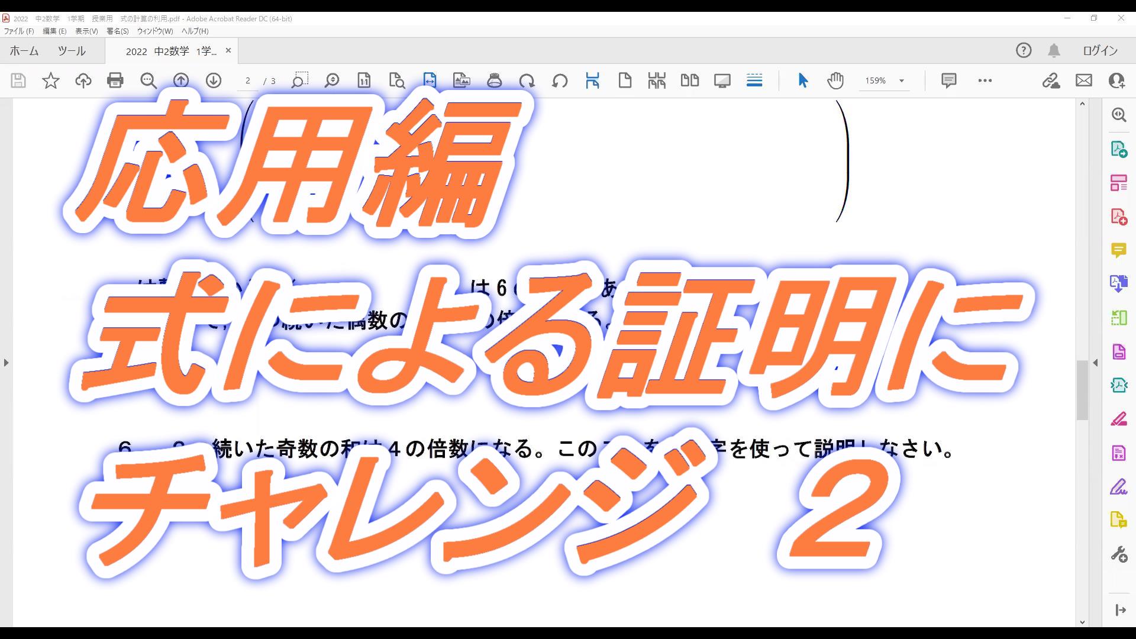Click the Previous Page up arrow button
This screenshot has height=639, width=1136.
(181, 80)
